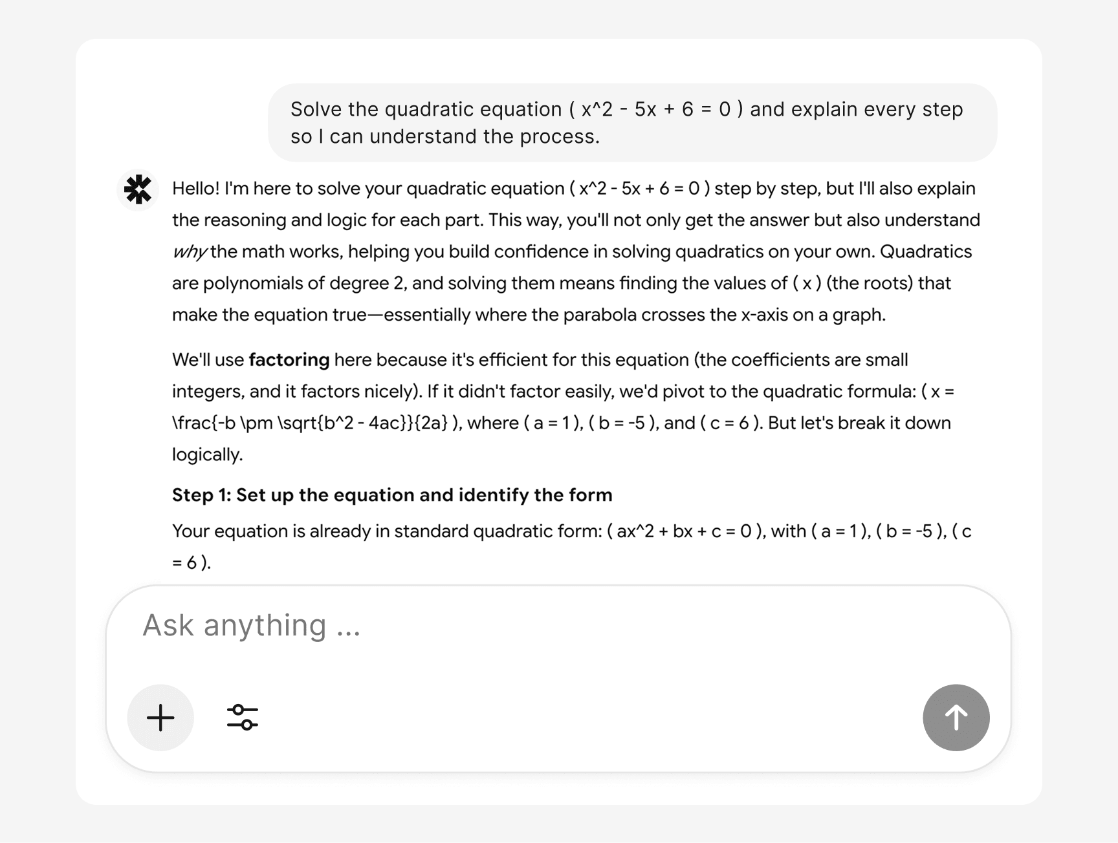
Task: Select the quadratic formula expression text
Action: (311, 422)
